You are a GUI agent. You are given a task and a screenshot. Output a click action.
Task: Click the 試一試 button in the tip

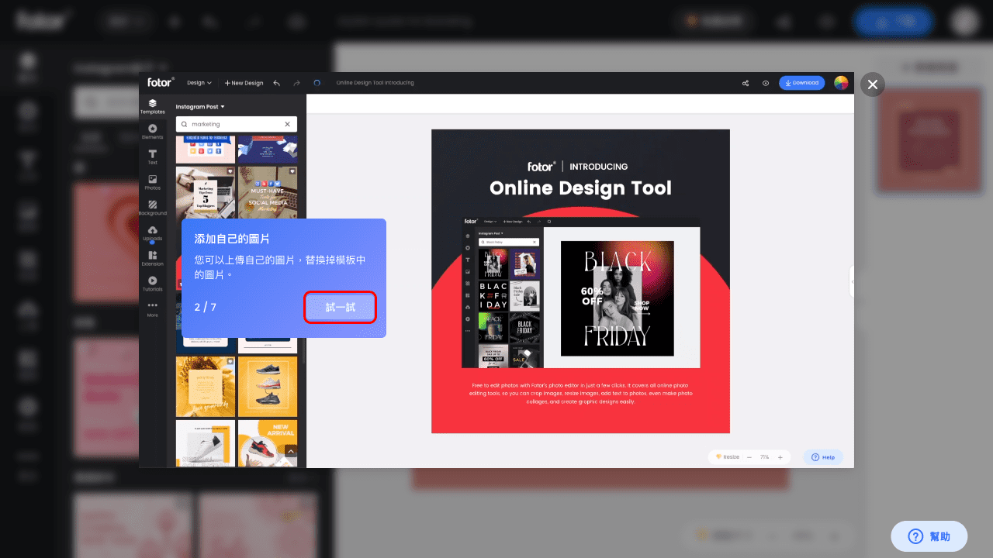pyautogui.click(x=340, y=308)
